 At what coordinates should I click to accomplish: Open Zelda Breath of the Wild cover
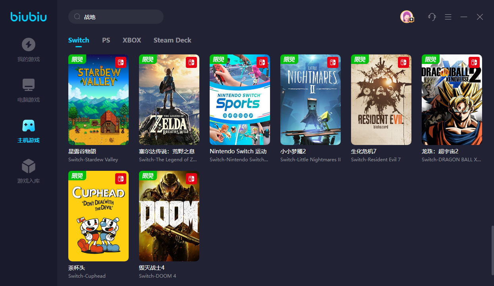coord(169,100)
